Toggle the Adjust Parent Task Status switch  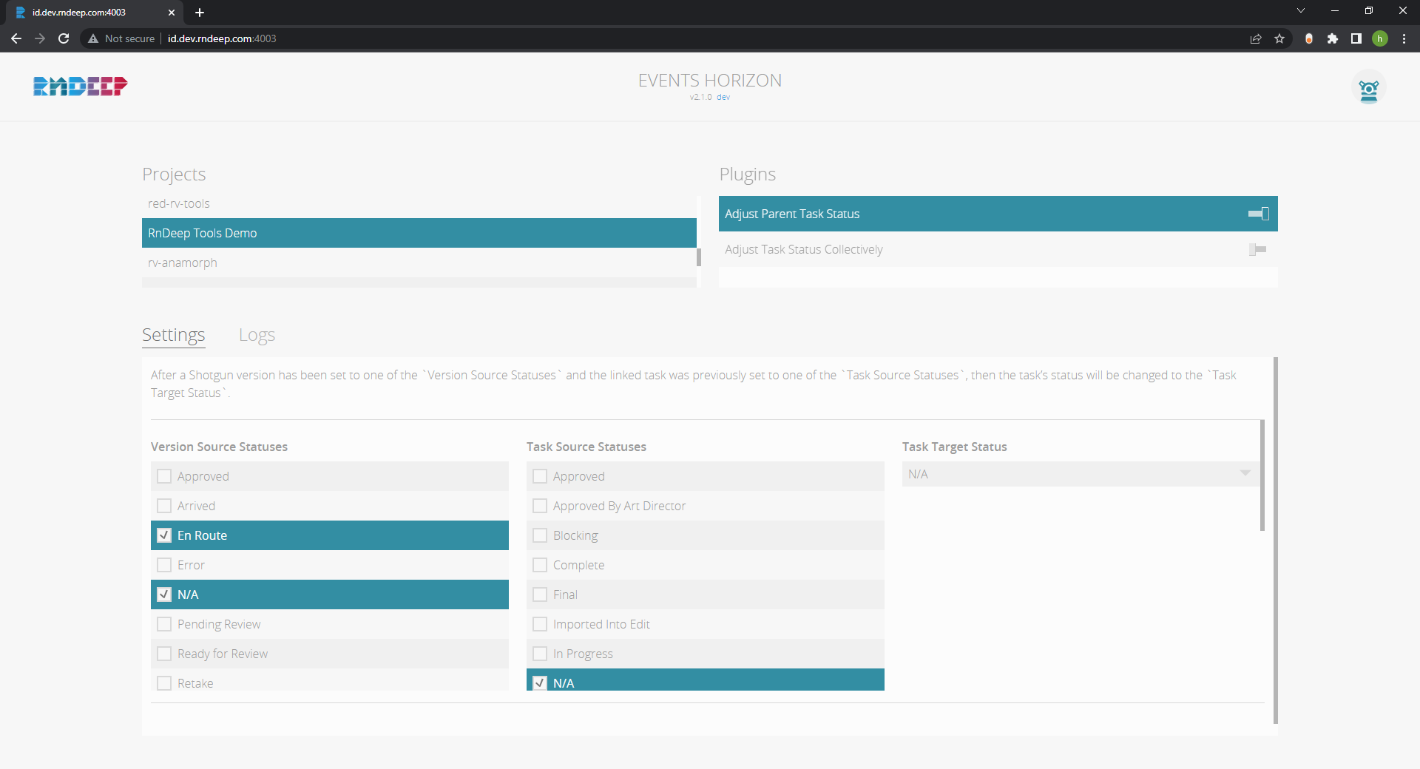[1258, 214]
